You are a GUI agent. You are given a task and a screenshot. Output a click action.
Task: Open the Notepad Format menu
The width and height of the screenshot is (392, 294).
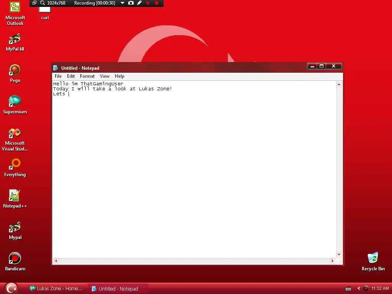coord(87,76)
